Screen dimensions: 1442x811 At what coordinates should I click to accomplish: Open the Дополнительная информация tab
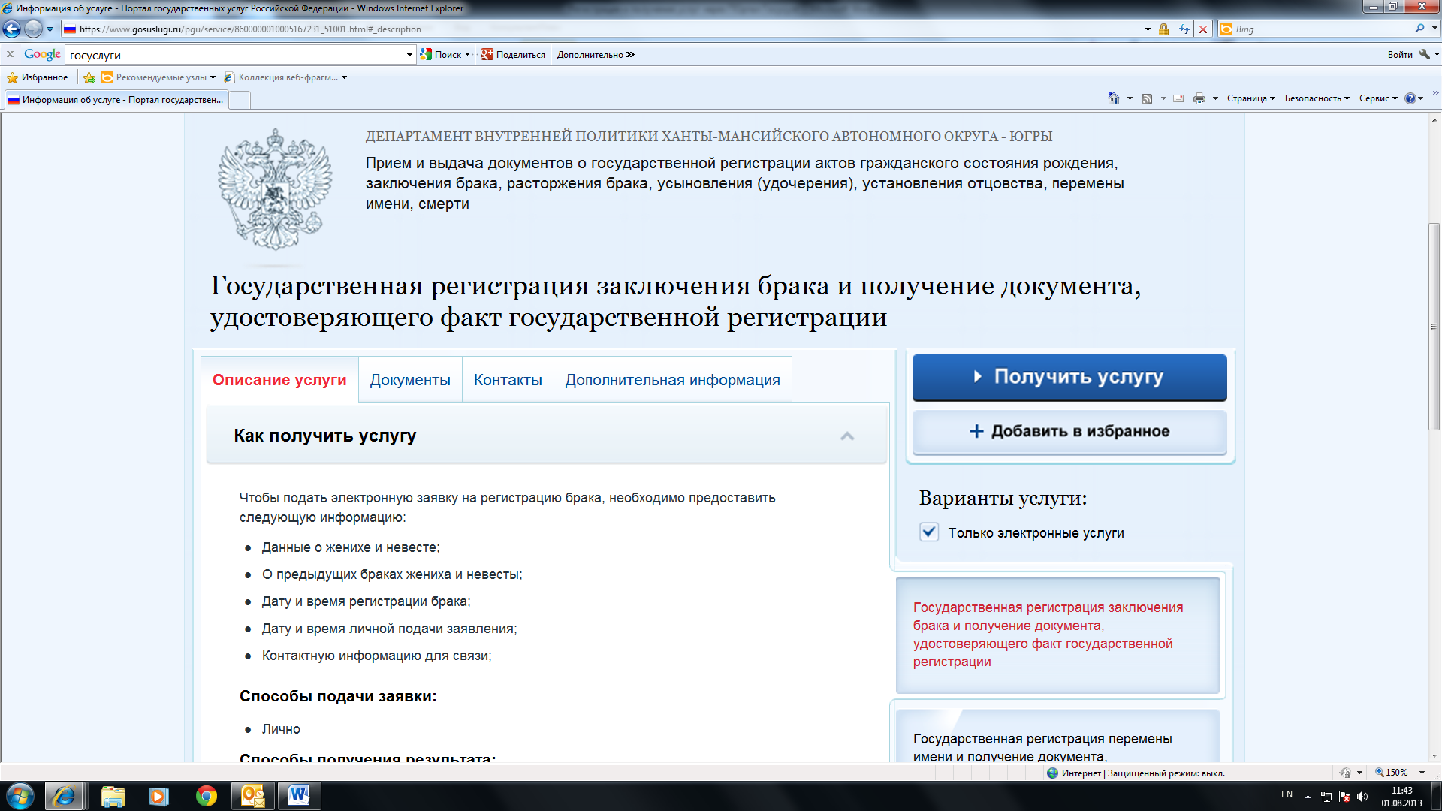pyautogui.click(x=672, y=380)
